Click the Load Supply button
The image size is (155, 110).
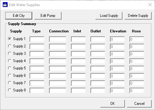pyautogui.click(x=109, y=16)
